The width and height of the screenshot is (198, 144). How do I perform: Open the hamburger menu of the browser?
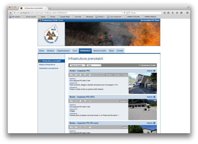tap(188, 13)
